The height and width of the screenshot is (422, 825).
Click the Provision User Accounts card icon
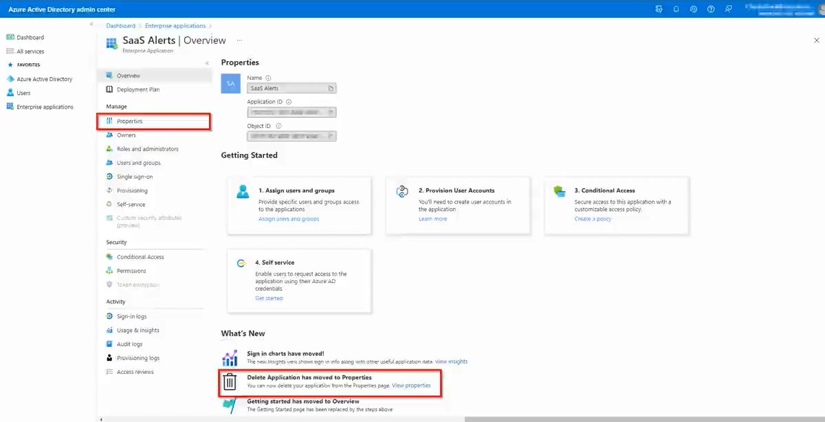pyautogui.click(x=403, y=192)
